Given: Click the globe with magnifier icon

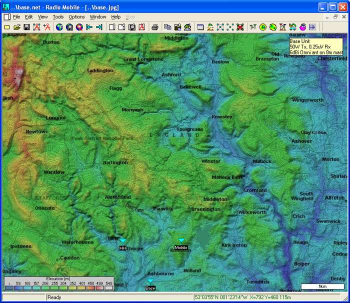Looking at the screenshot, I should tap(79, 27).
